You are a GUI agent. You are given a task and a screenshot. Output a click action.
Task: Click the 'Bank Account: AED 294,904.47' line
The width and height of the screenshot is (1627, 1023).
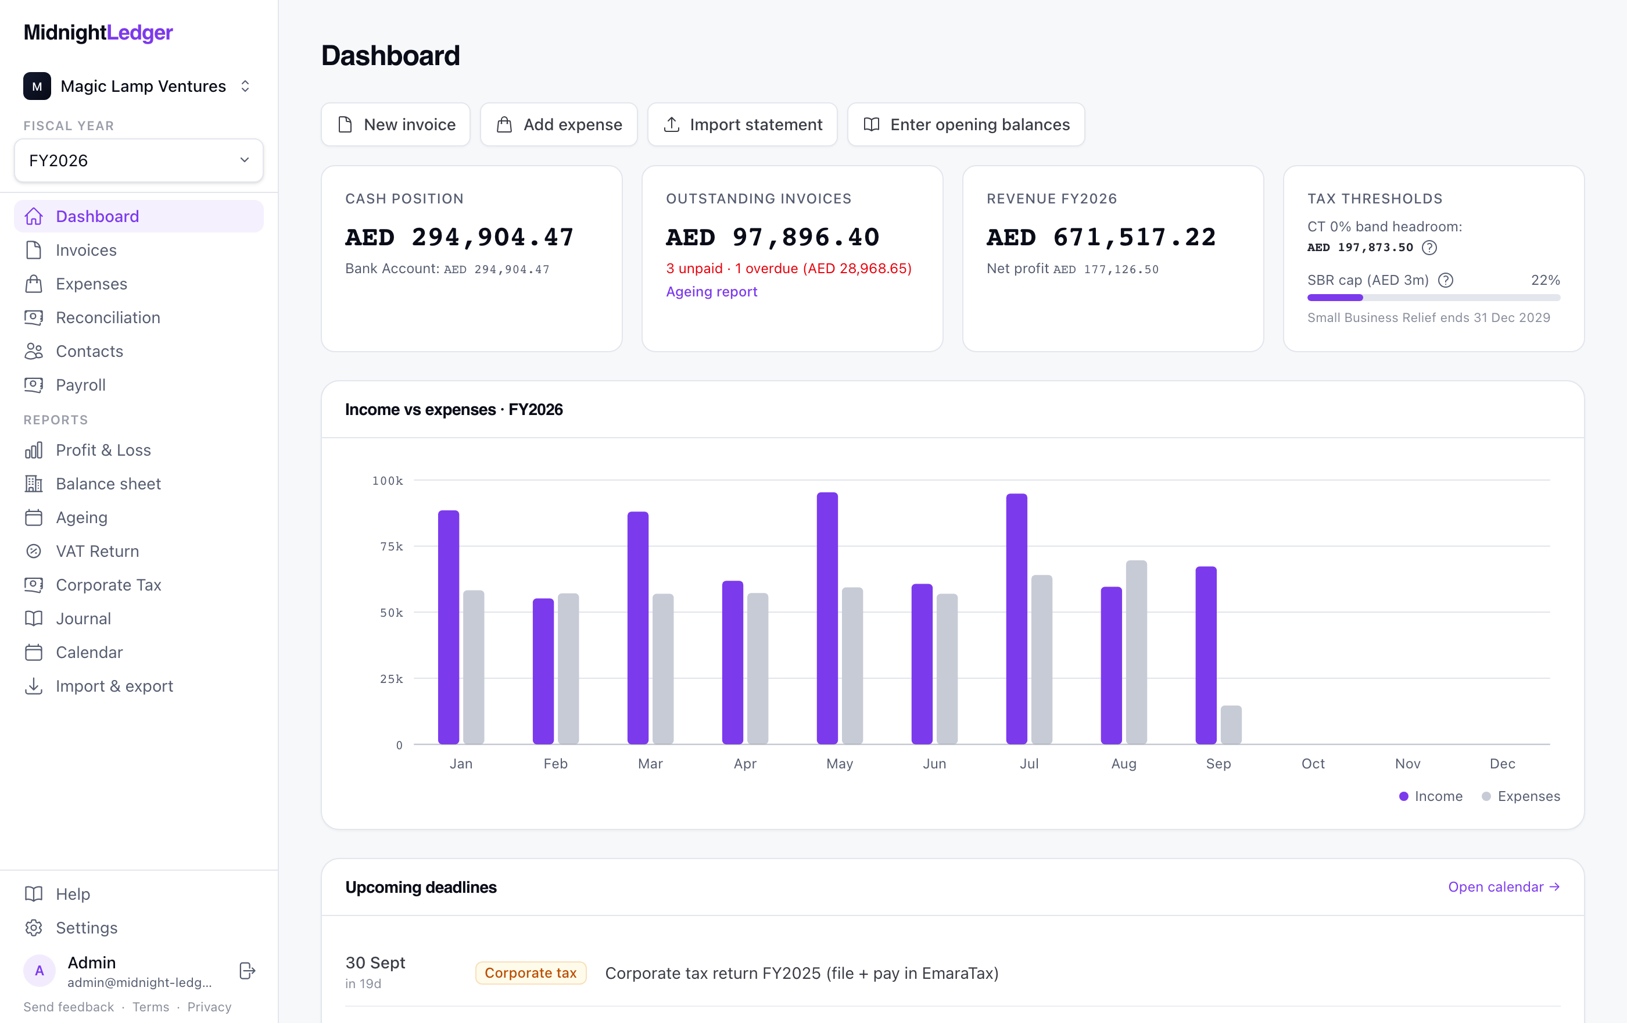(x=447, y=269)
